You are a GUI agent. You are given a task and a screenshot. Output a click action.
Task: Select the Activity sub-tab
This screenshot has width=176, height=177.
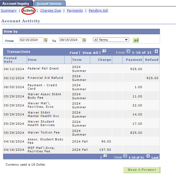point(28,11)
